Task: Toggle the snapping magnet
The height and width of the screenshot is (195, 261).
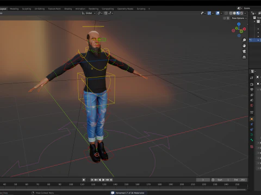Action: [105, 13]
